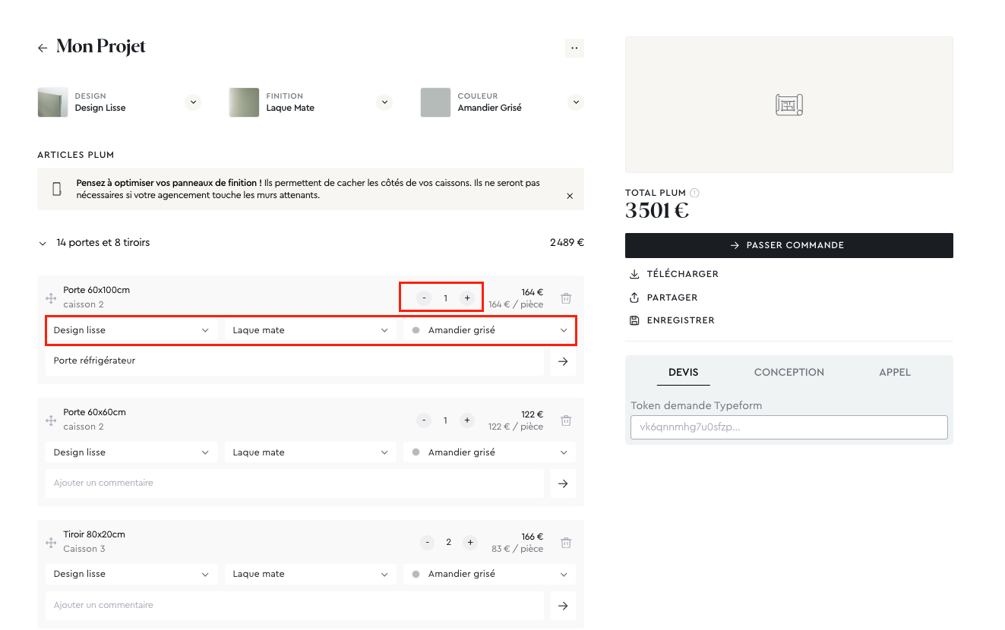Screen dimensions: 1005x630
Task: Switch to the Appel tab
Action: pyautogui.click(x=894, y=372)
